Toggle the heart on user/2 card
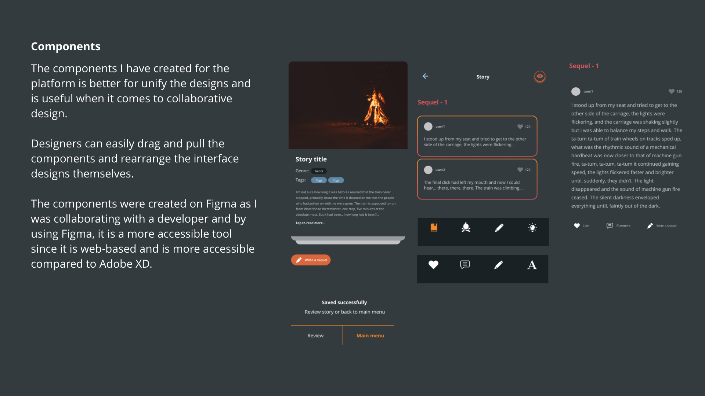 tap(520, 170)
